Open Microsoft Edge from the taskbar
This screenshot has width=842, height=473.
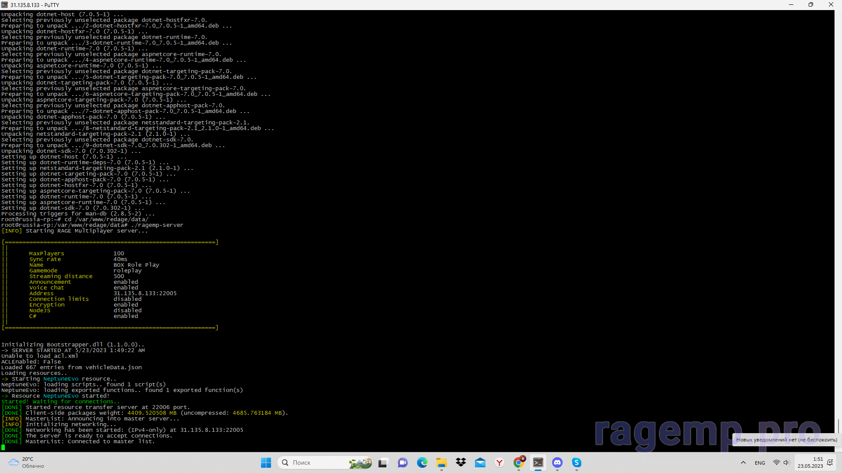(422, 463)
